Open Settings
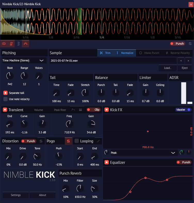This screenshot has width=194, height=203. click(16, 195)
